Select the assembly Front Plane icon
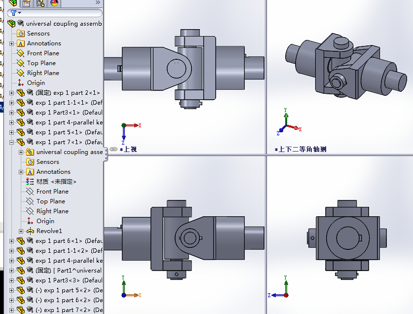 point(21,53)
